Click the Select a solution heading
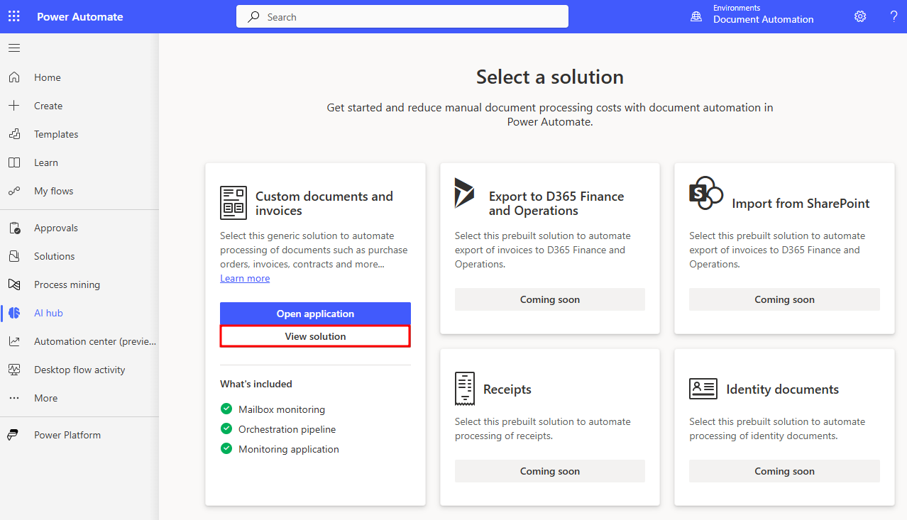The width and height of the screenshot is (907, 520). (550, 77)
